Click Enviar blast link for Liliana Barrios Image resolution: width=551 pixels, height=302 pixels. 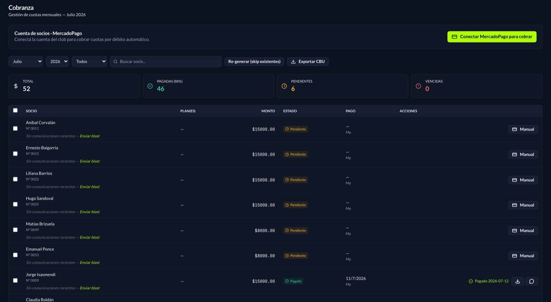[90, 187]
